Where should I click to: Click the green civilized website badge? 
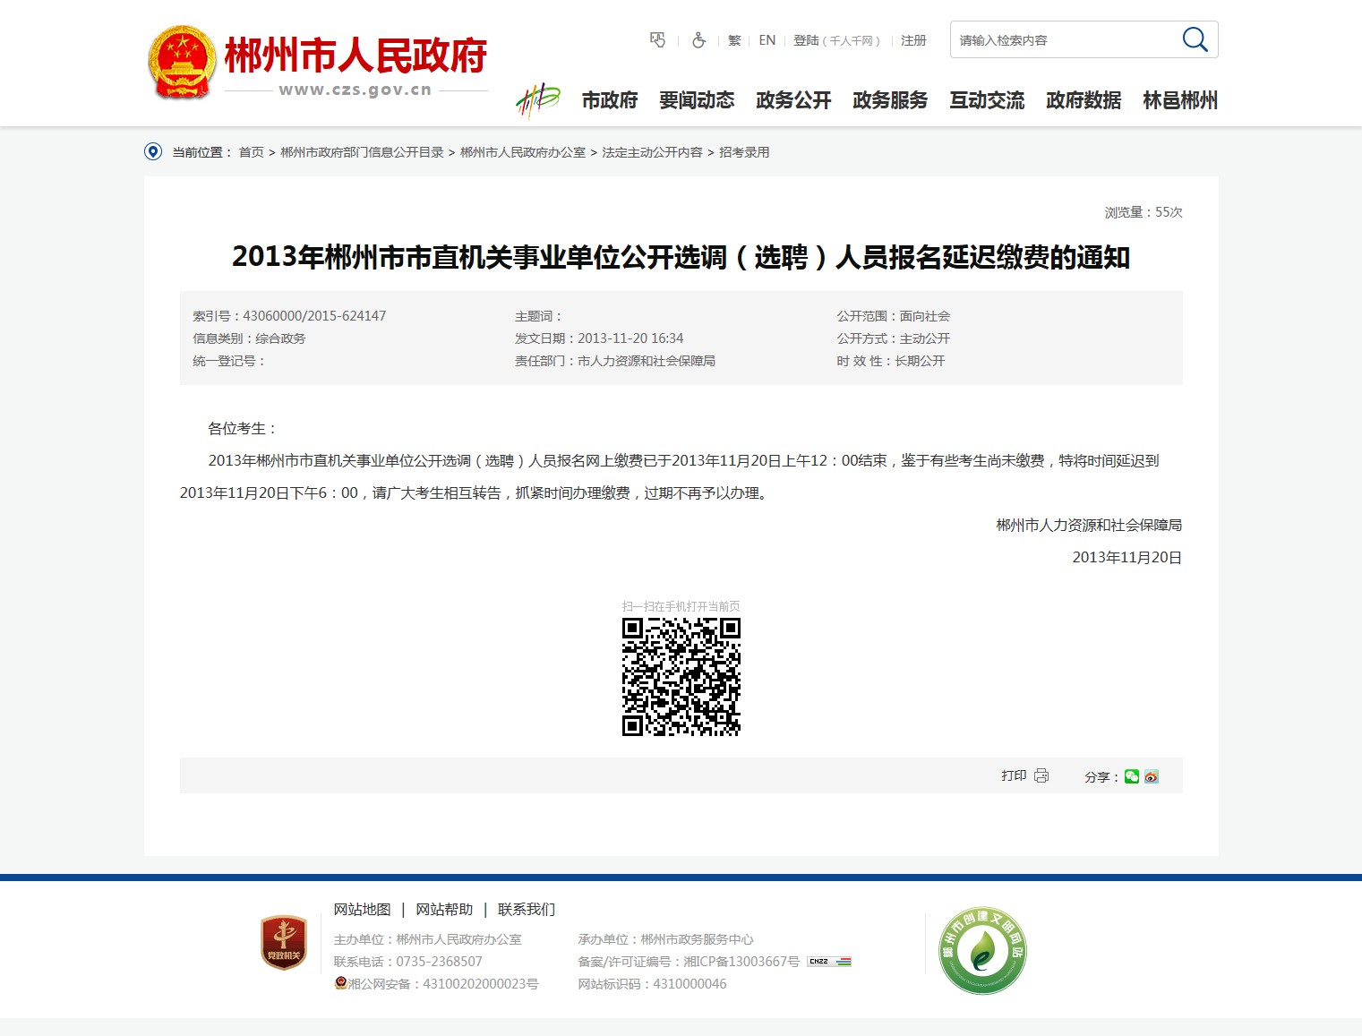982,950
